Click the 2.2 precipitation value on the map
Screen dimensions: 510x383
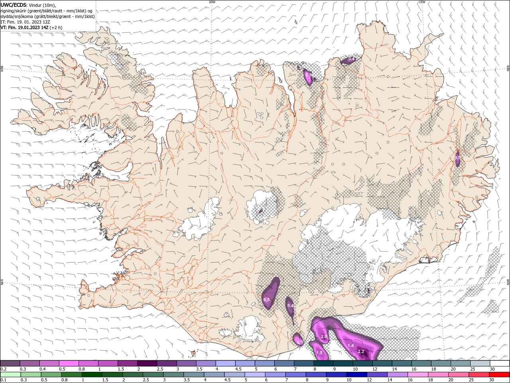[x=361, y=351]
